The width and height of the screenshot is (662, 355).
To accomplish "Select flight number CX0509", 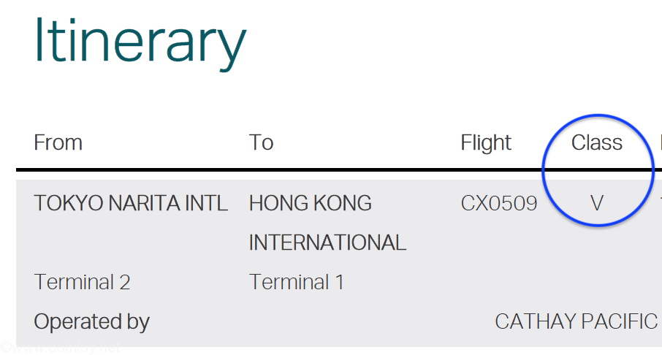I will [x=498, y=204].
